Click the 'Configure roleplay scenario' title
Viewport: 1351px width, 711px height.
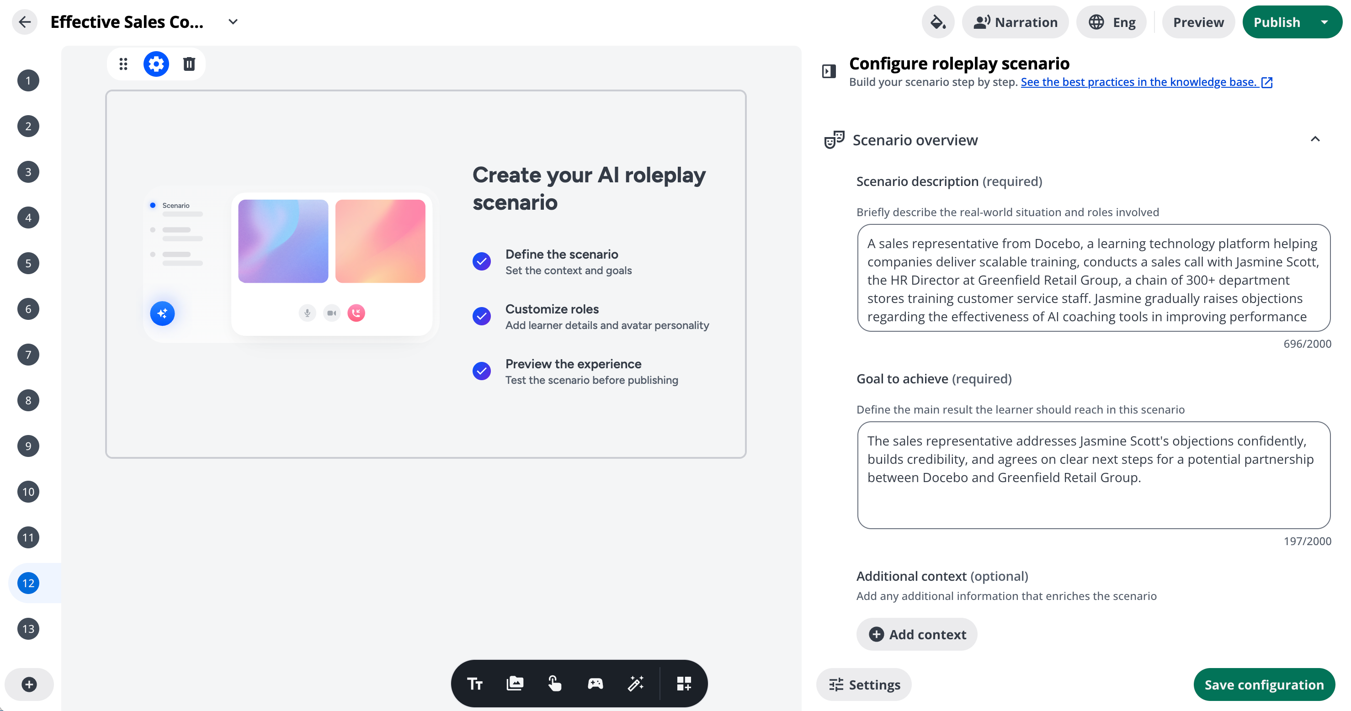tap(959, 64)
